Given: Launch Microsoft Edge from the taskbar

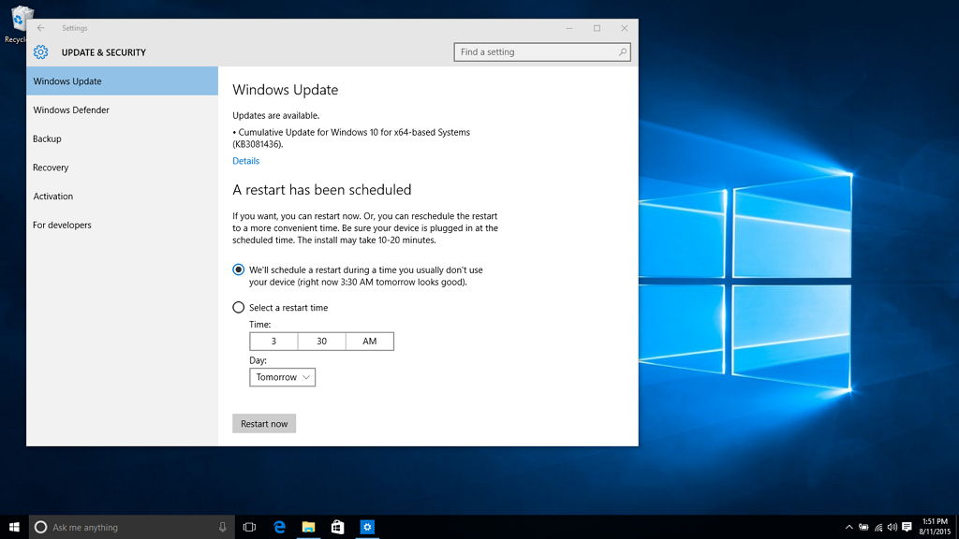Looking at the screenshot, I should point(279,527).
